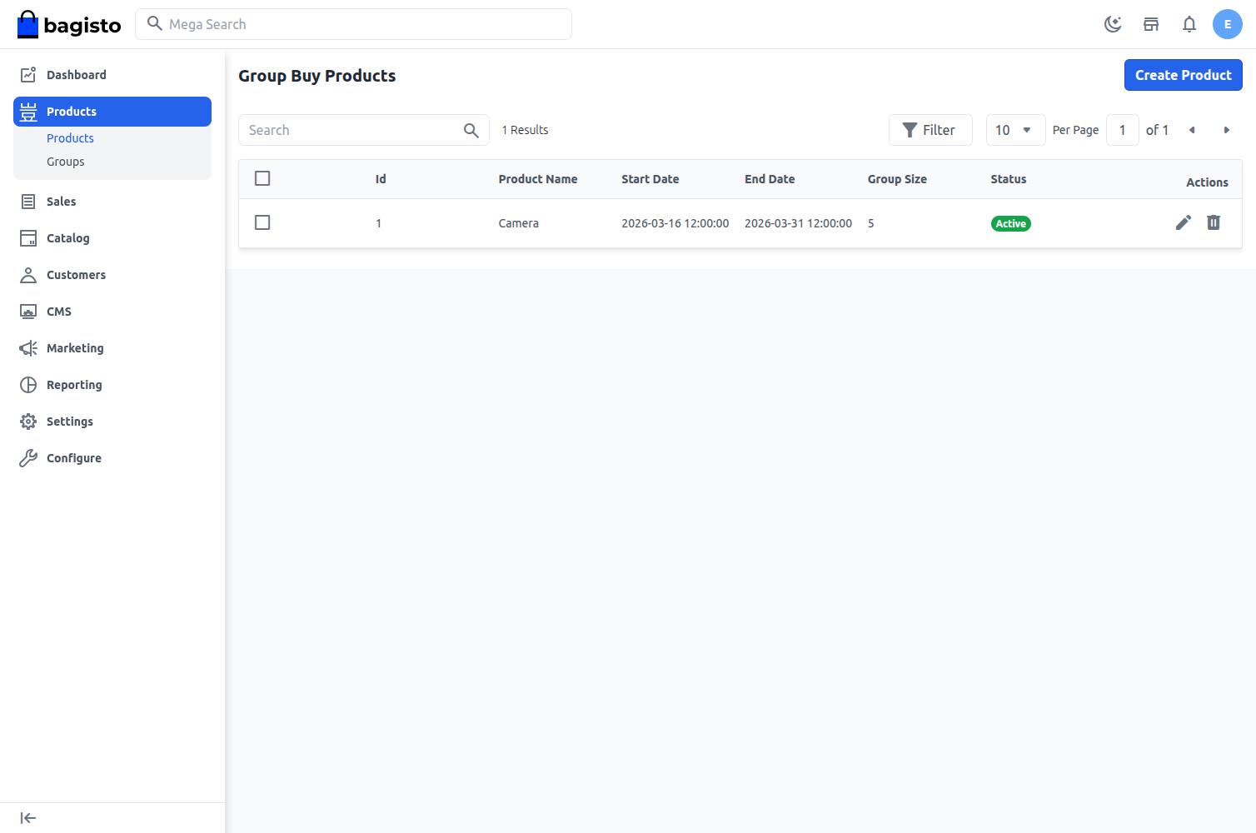Open the Filter panel
The height and width of the screenshot is (833, 1256).
point(930,130)
